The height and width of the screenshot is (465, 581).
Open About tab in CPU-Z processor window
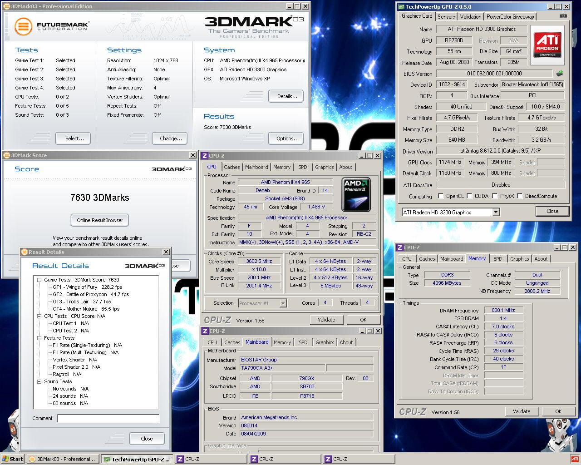tap(345, 167)
